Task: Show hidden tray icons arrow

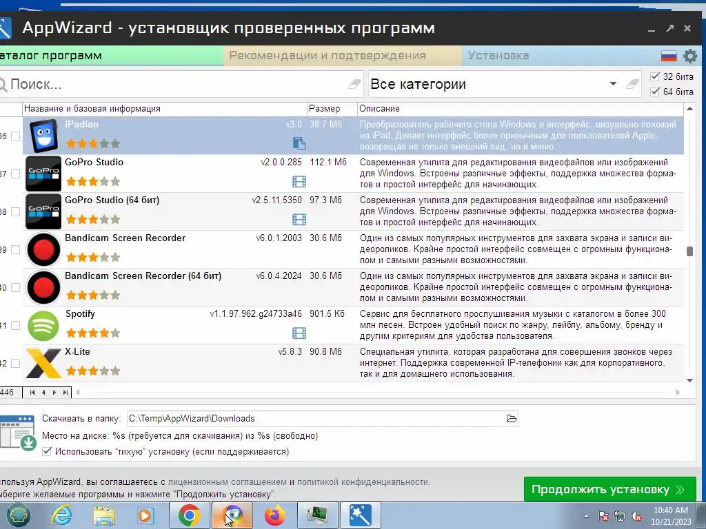Action: [x=586, y=516]
